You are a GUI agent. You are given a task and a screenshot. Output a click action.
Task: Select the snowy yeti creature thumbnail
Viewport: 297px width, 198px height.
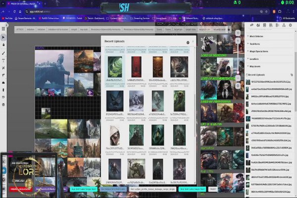point(137,101)
